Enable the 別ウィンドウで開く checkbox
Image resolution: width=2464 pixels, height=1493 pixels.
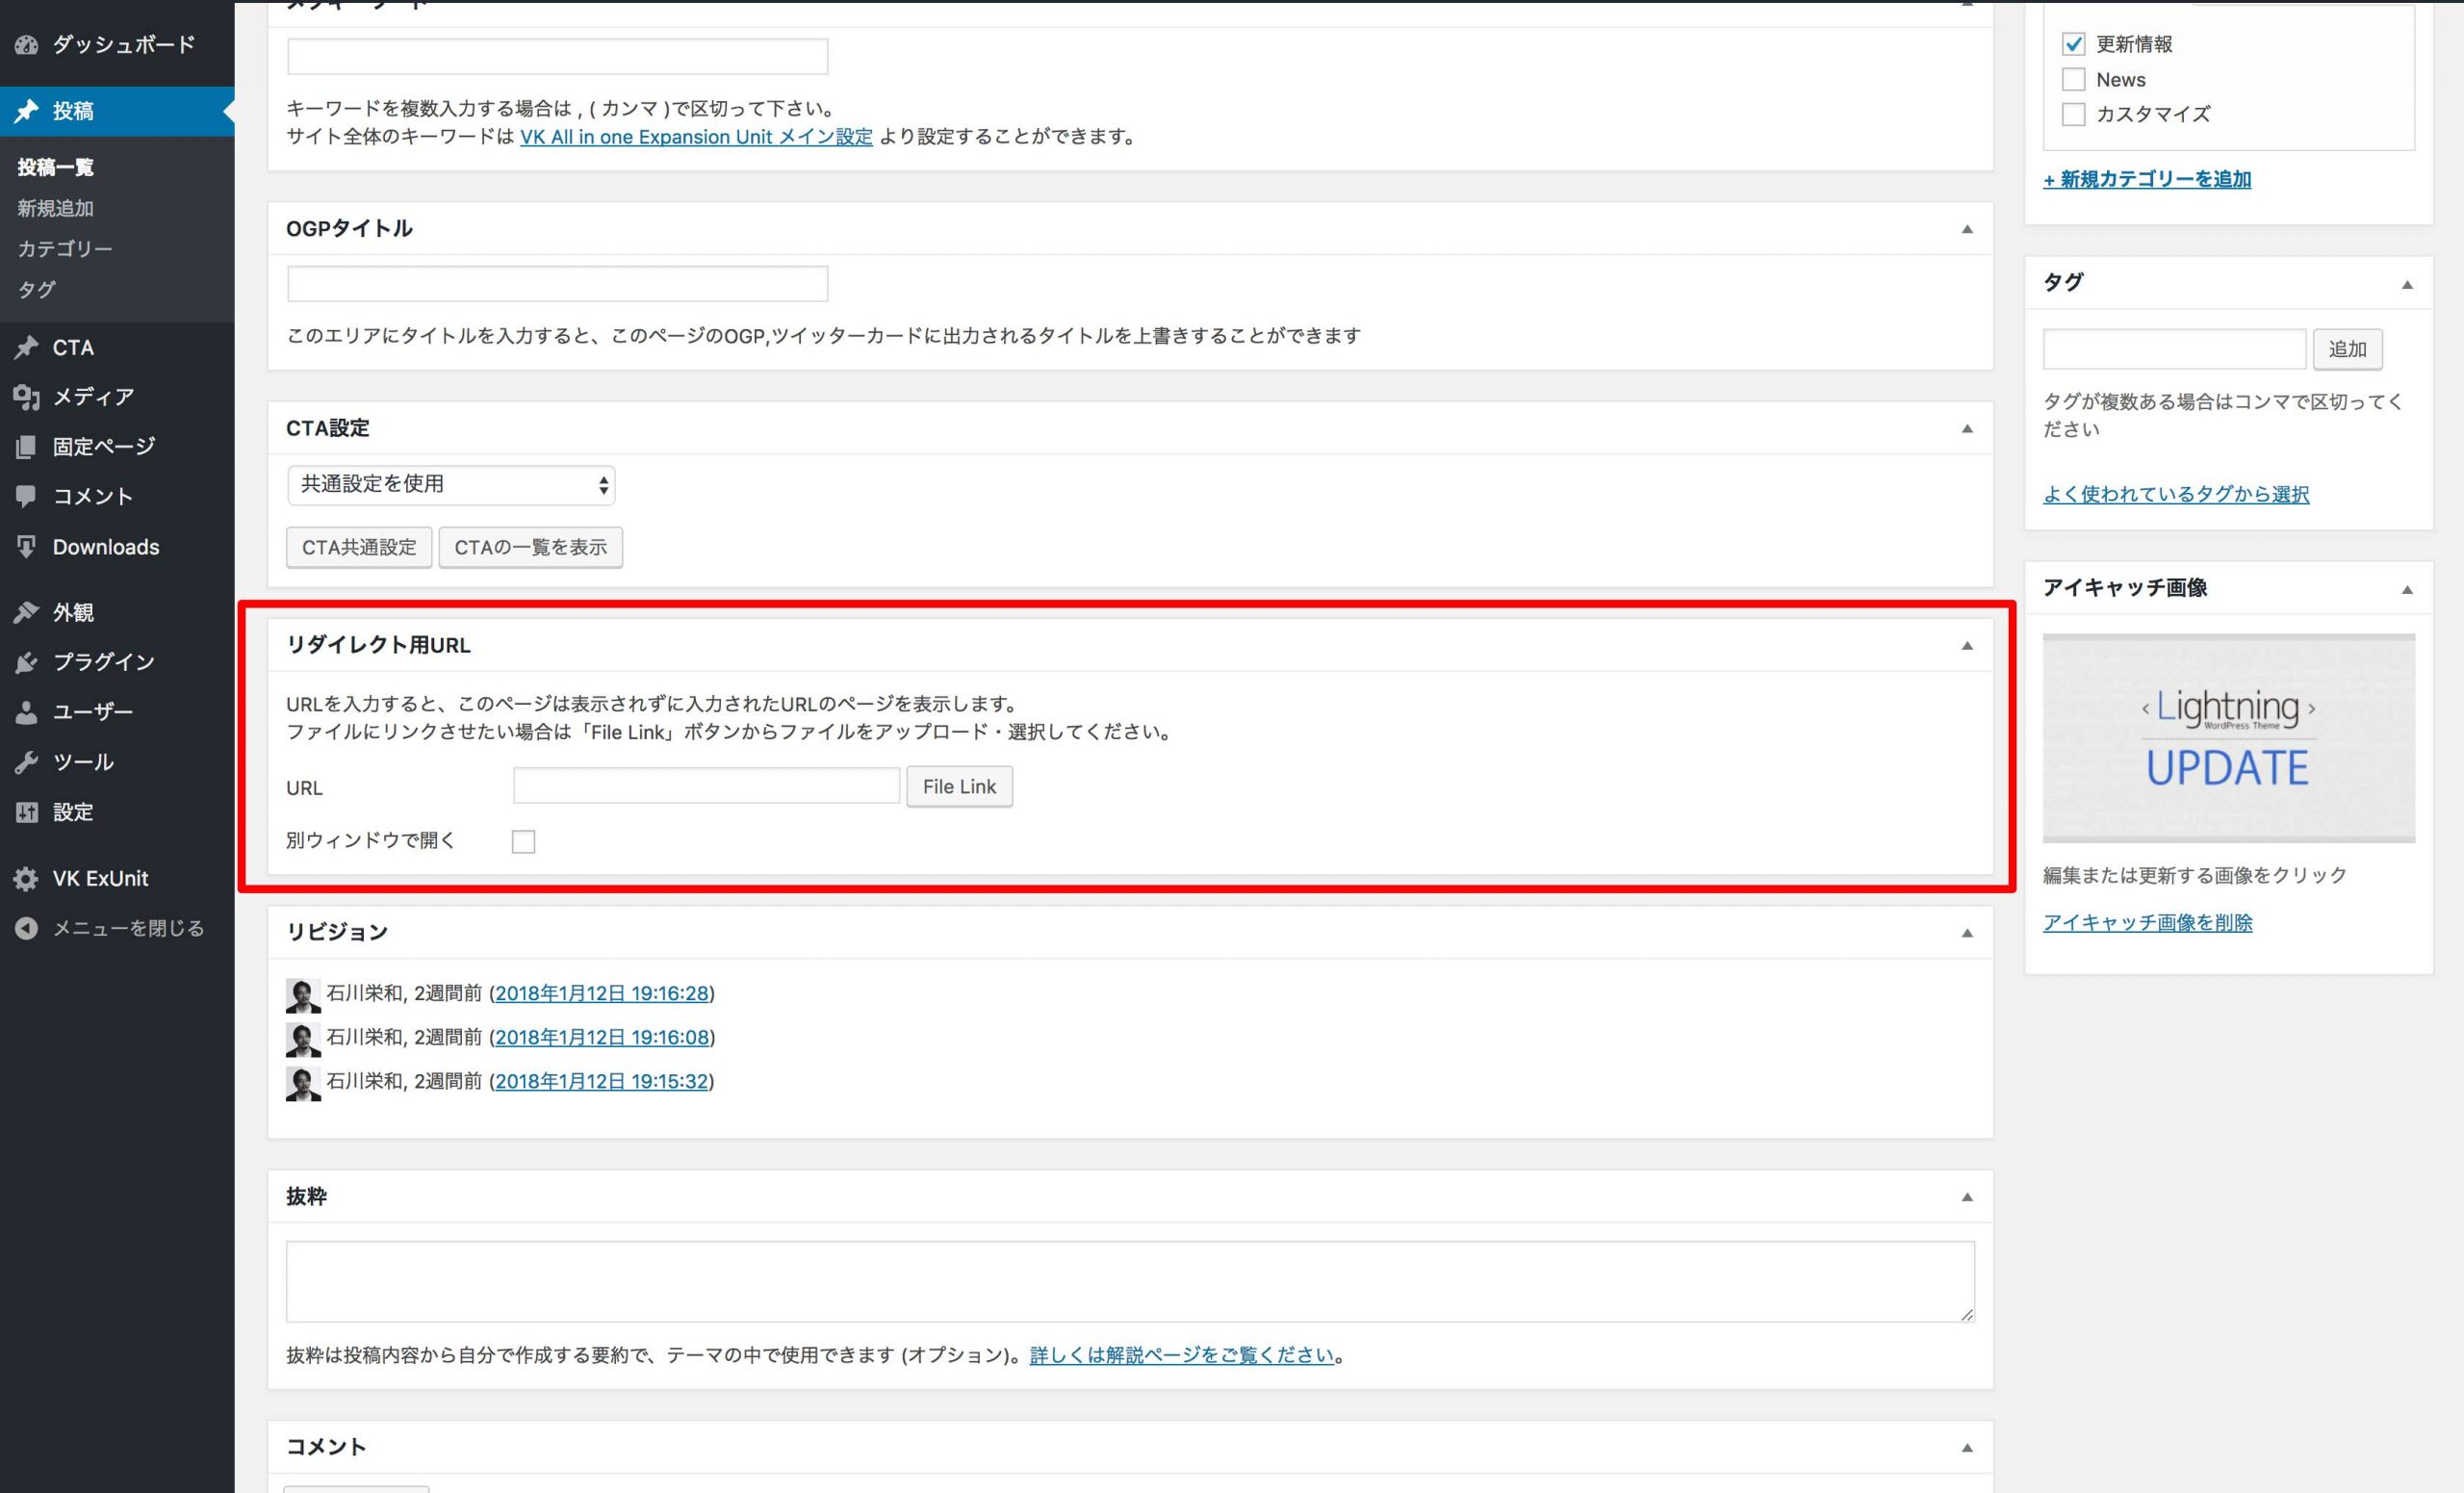tap(523, 842)
